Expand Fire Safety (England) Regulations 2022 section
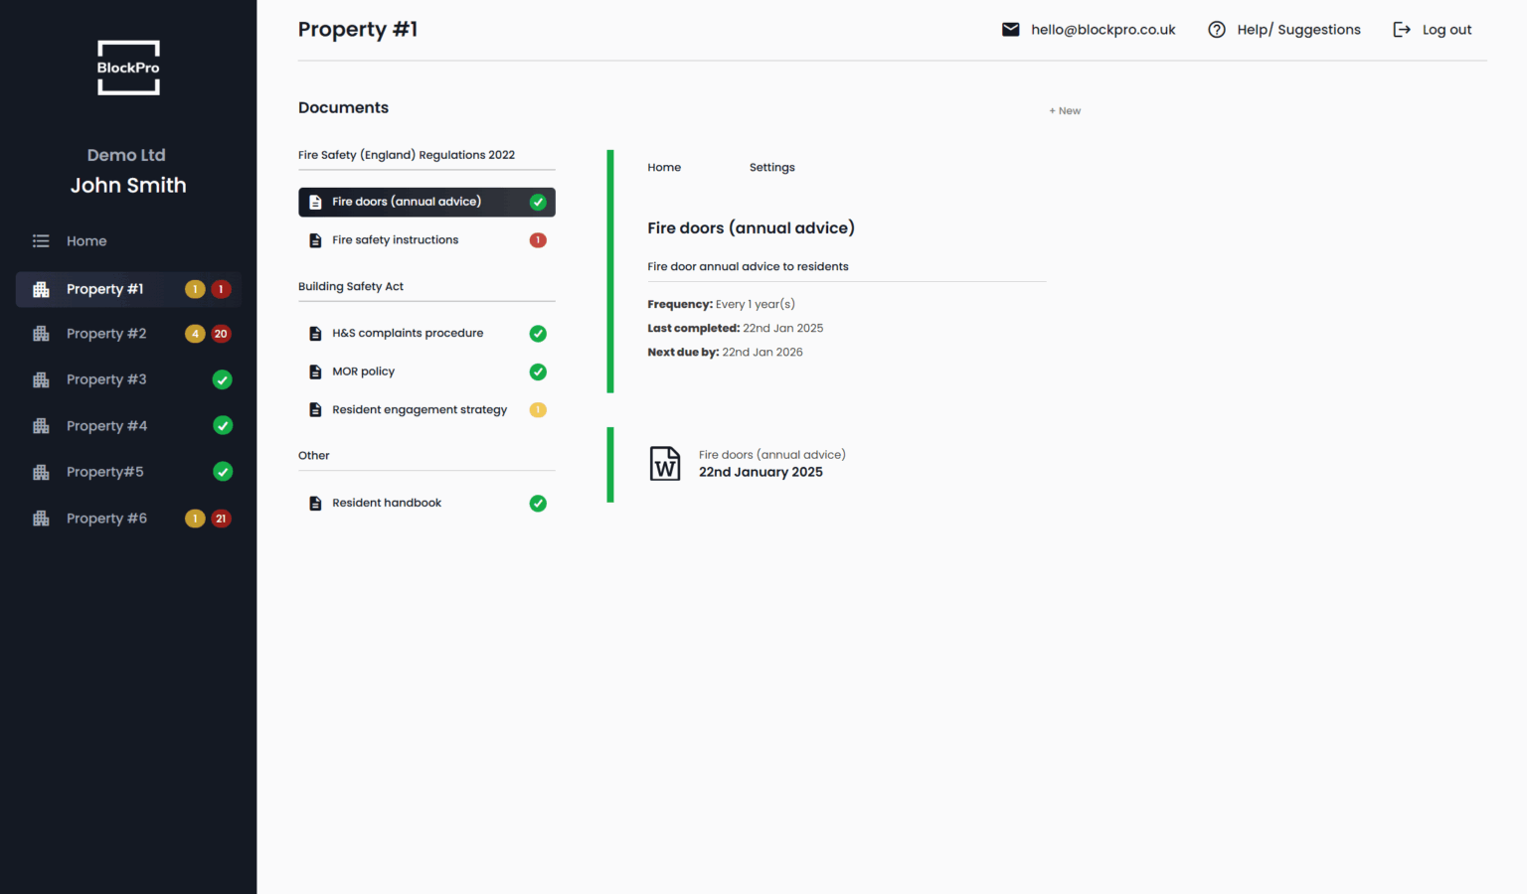This screenshot has width=1527, height=894. pyautogui.click(x=407, y=154)
